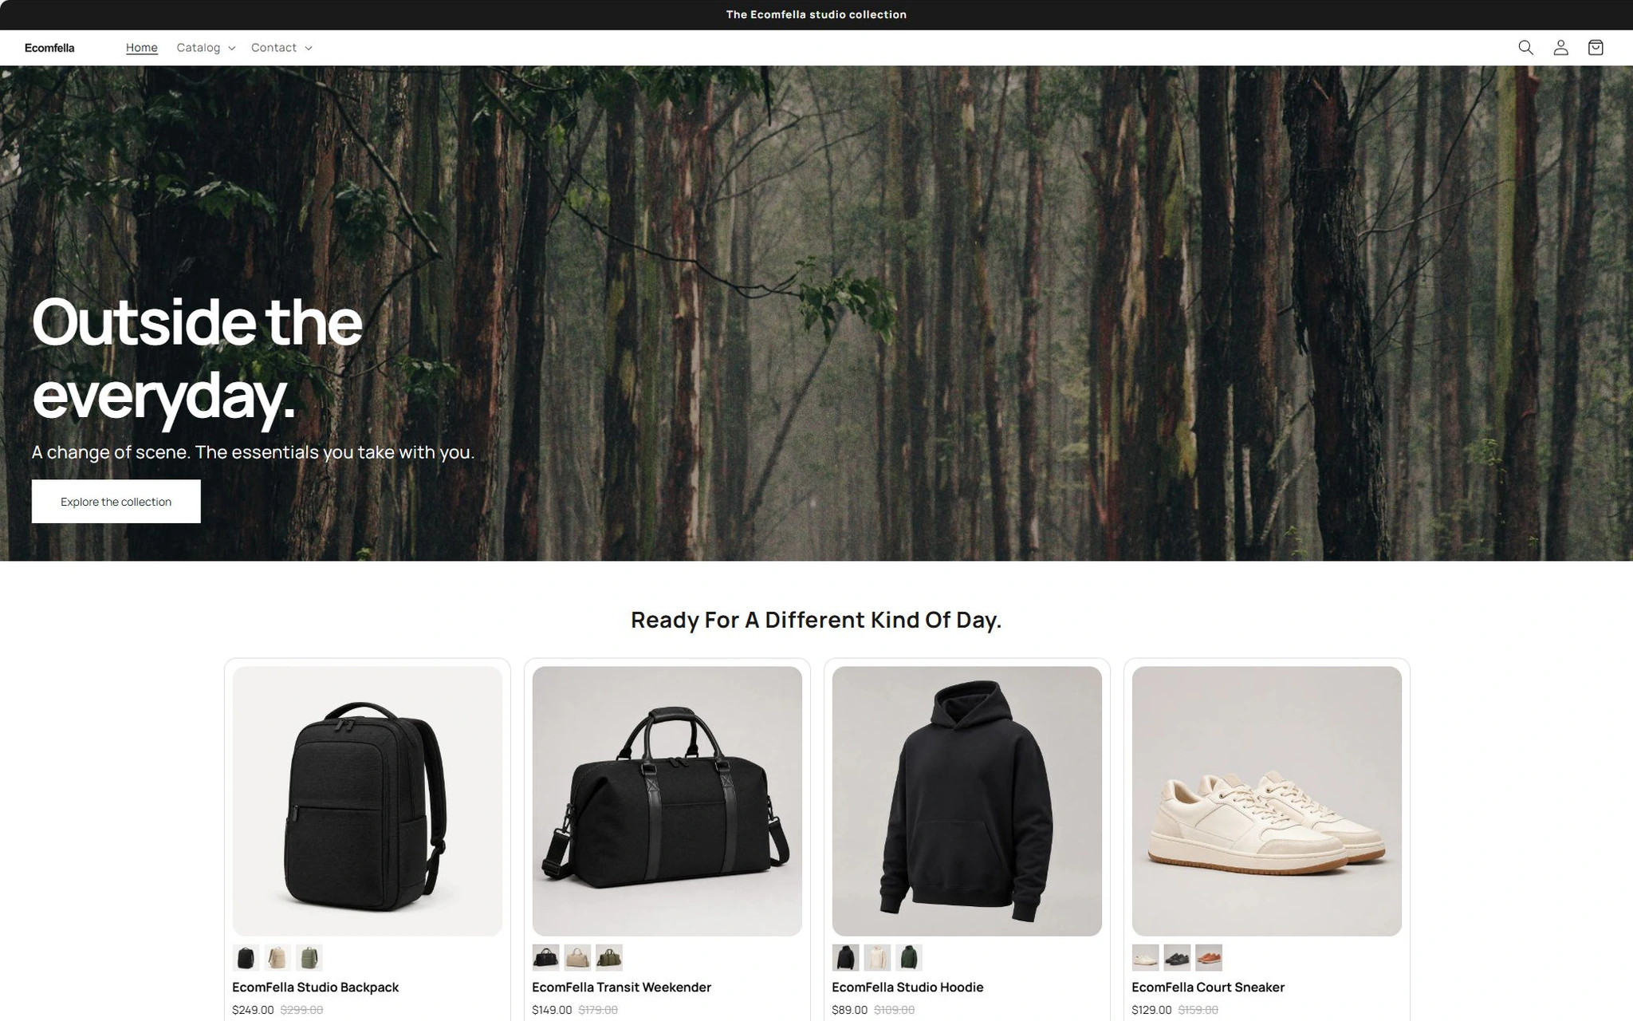The width and height of the screenshot is (1633, 1021).
Task: Choose the tan weekender swatch
Action: [577, 957]
